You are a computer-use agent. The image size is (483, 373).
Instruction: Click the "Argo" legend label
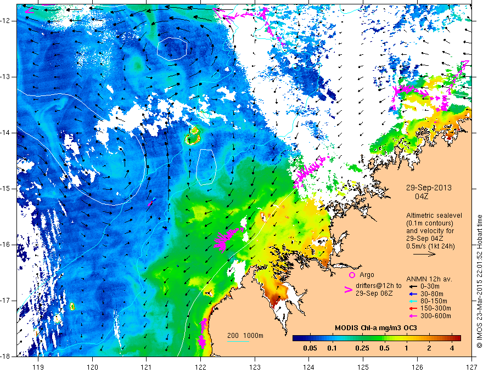pos(367,275)
